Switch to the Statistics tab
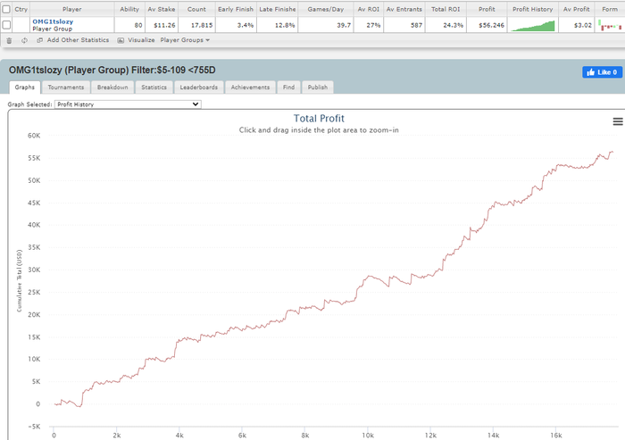 pos(154,87)
